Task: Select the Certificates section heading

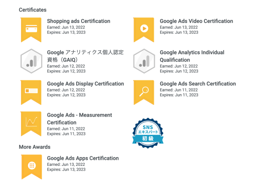Action: 33,10
